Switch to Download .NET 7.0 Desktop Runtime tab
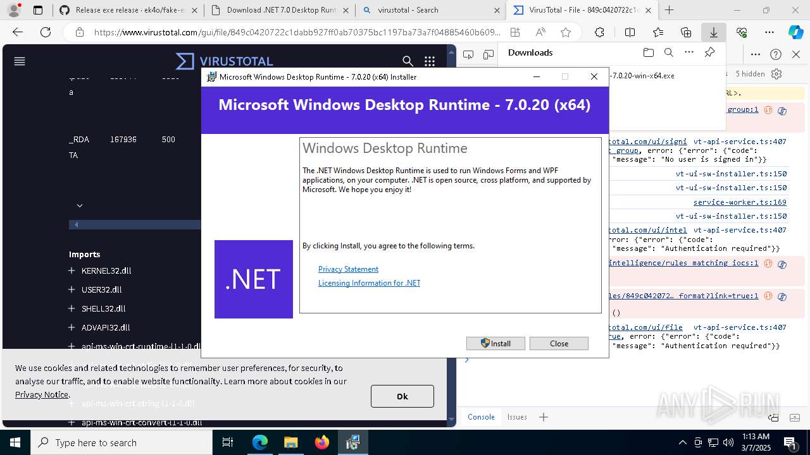This screenshot has width=810, height=455. click(x=279, y=10)
